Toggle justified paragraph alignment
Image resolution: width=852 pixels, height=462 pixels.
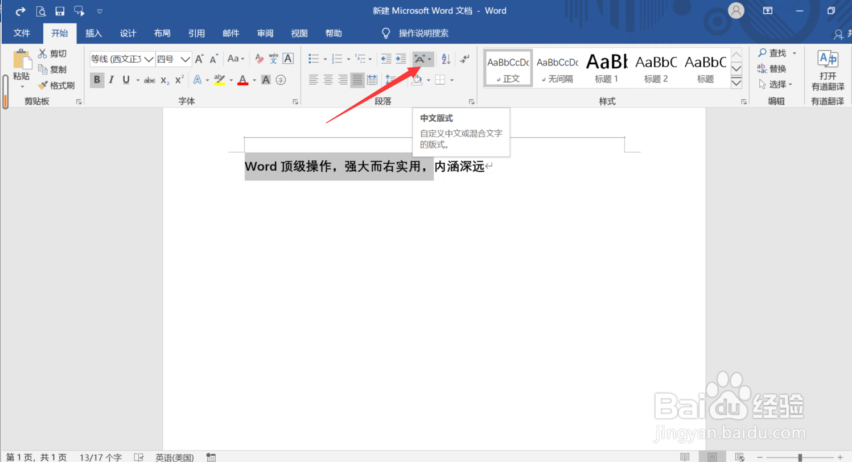(x=357, y=80)
